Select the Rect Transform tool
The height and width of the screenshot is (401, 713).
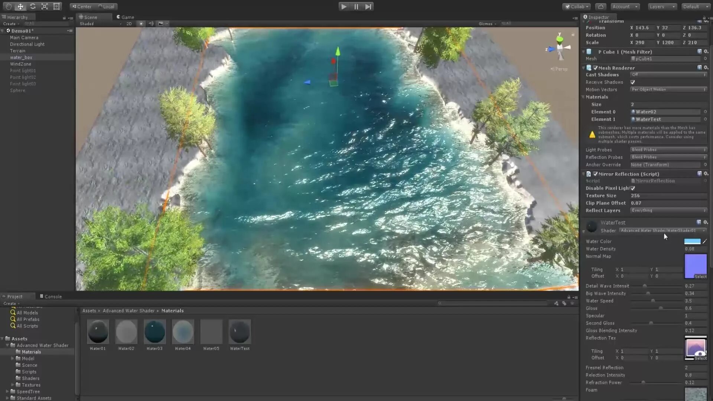tap(56, 6)
